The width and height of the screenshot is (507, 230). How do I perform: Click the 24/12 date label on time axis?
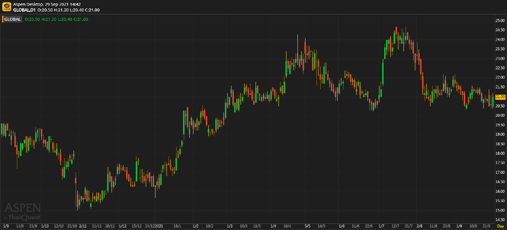[x=150, y=227]
